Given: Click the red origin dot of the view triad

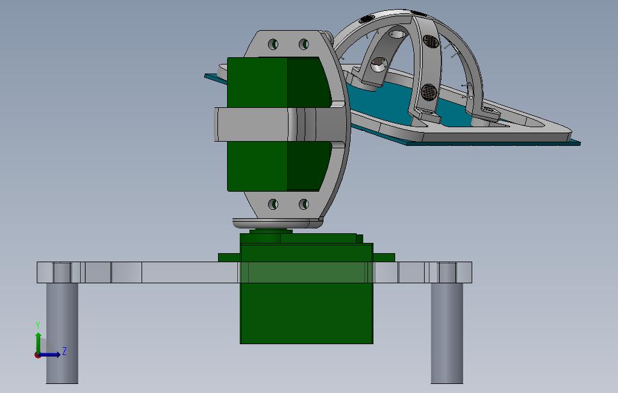Looking at the screenshot, I should 37,355.
